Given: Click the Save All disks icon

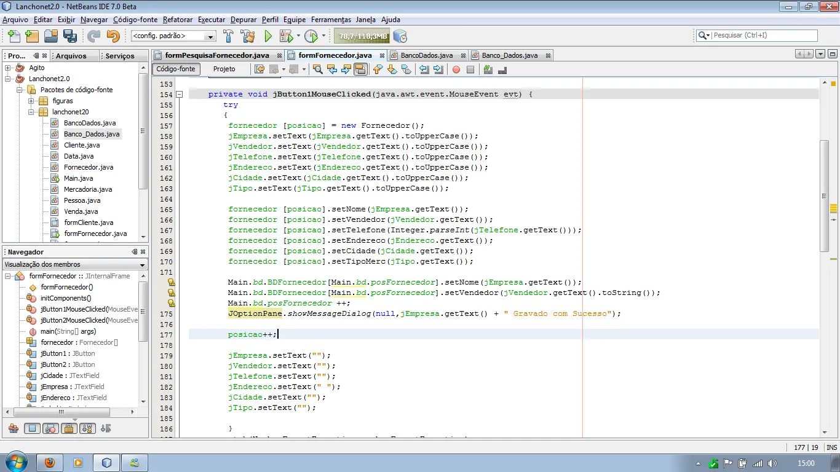Looking at the screenshot, I should (x=69, y=36).
